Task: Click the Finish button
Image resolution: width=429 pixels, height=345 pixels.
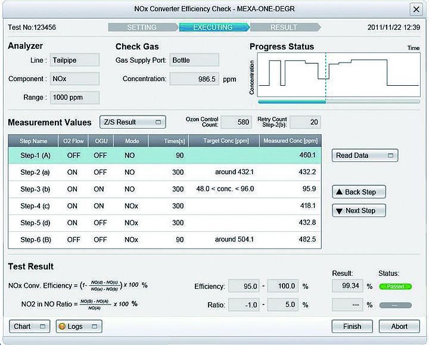Action: point(352,327)
